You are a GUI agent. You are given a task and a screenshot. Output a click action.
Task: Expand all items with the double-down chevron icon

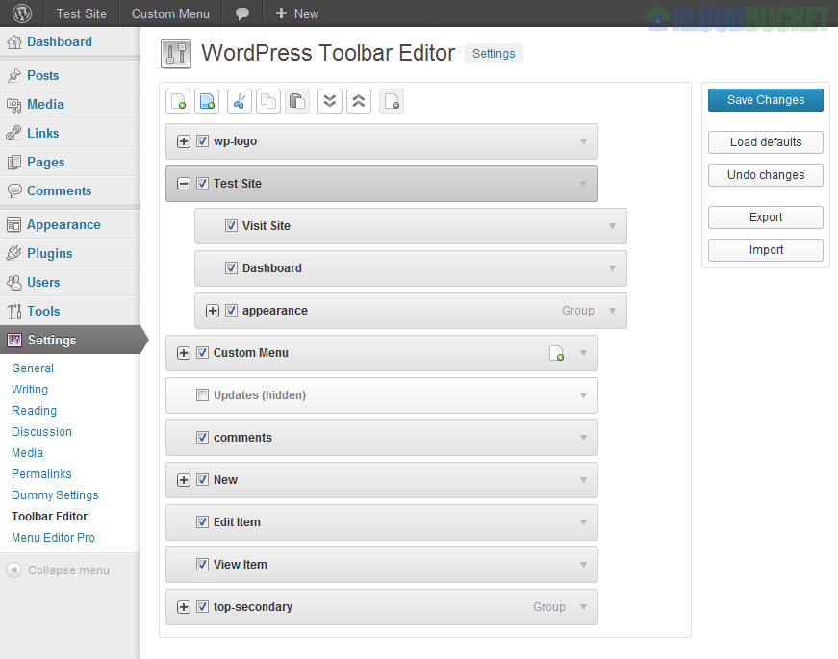tap(329, 101)
